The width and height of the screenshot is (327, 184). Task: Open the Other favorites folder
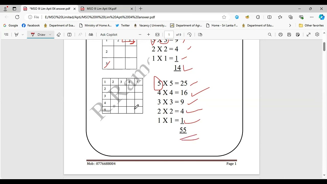tap(311, 26)
